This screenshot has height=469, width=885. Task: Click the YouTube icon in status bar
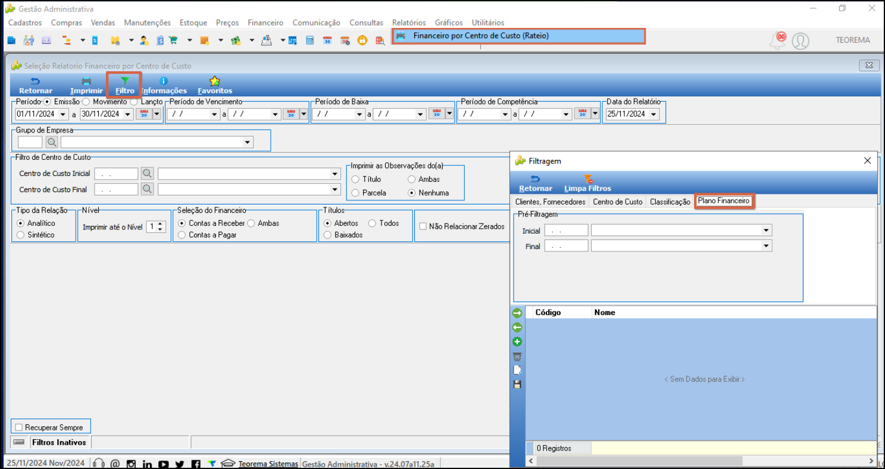(163, 464)
